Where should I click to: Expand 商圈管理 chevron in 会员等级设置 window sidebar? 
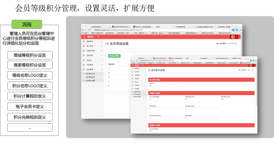(102, 42)
